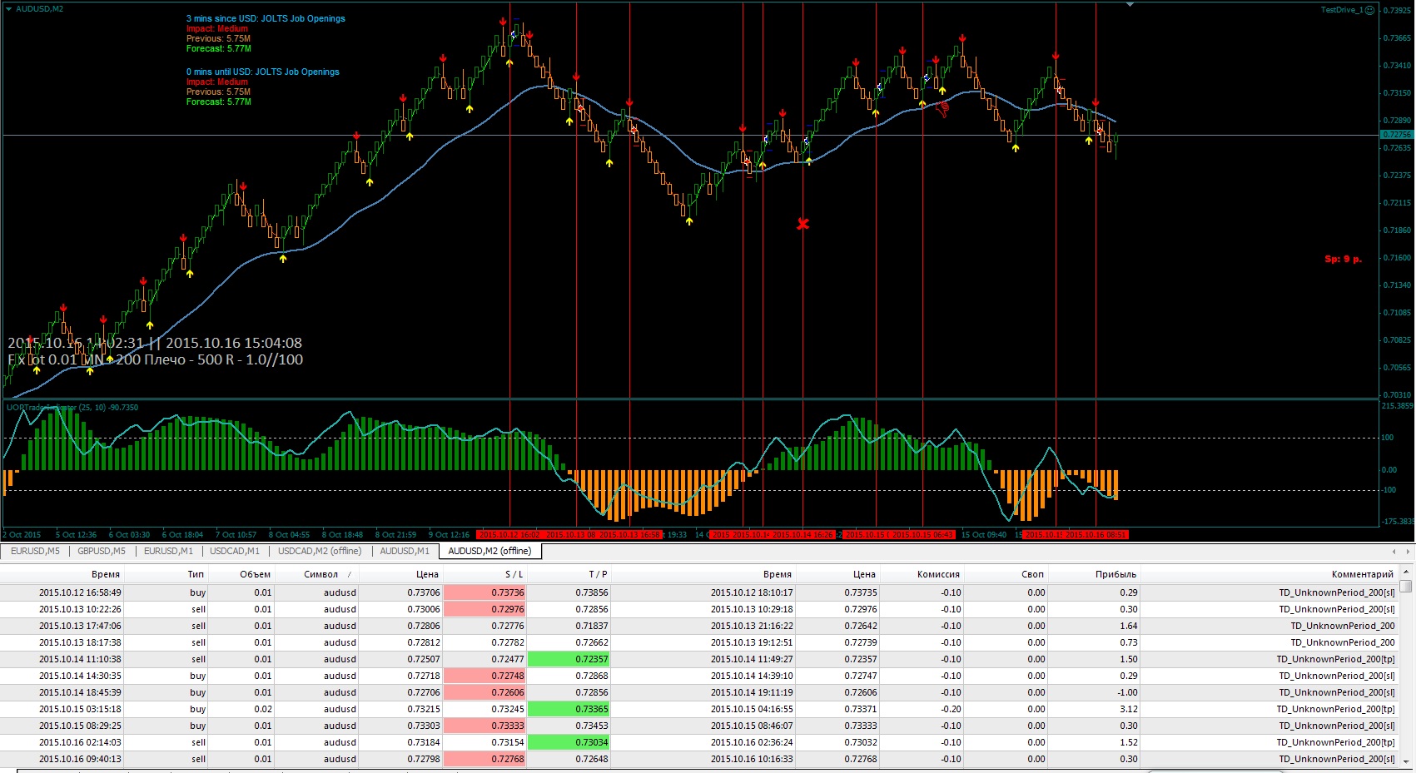Select trade row opened 2015.10.15 03:15:18
Image resolution: width=1416 pixels, height=773 pixels.
tap(699, 709)
